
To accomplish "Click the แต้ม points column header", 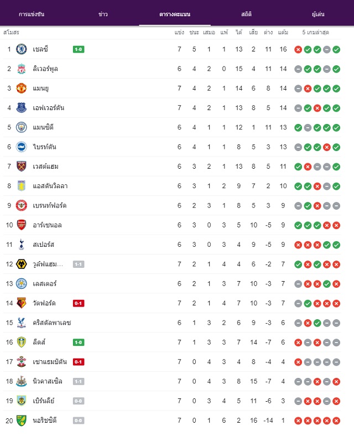I will 283,32.
